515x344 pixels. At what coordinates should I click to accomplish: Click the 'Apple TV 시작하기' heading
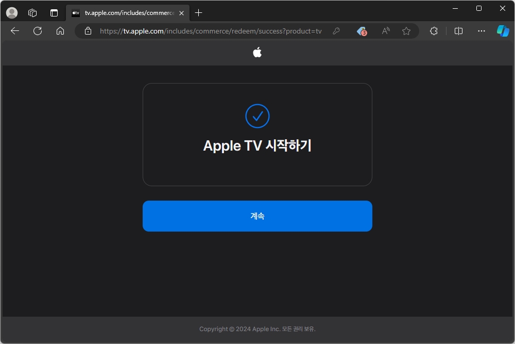tap(257, 145)
